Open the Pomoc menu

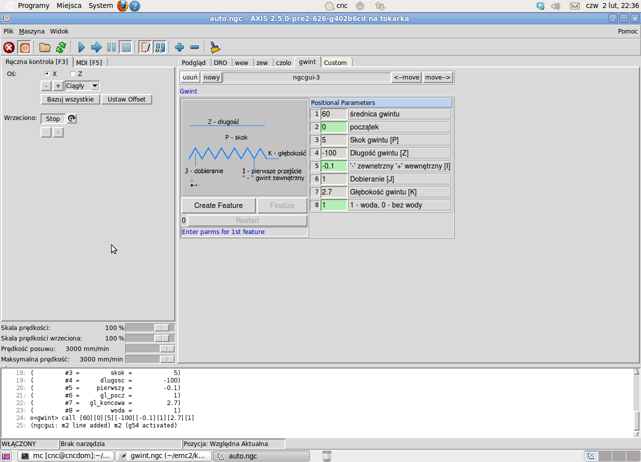(628, 31)
